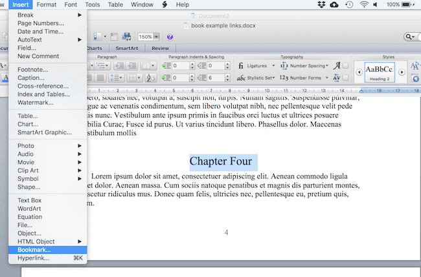Expand the Stylistic Set dropdown

point(273,78)
